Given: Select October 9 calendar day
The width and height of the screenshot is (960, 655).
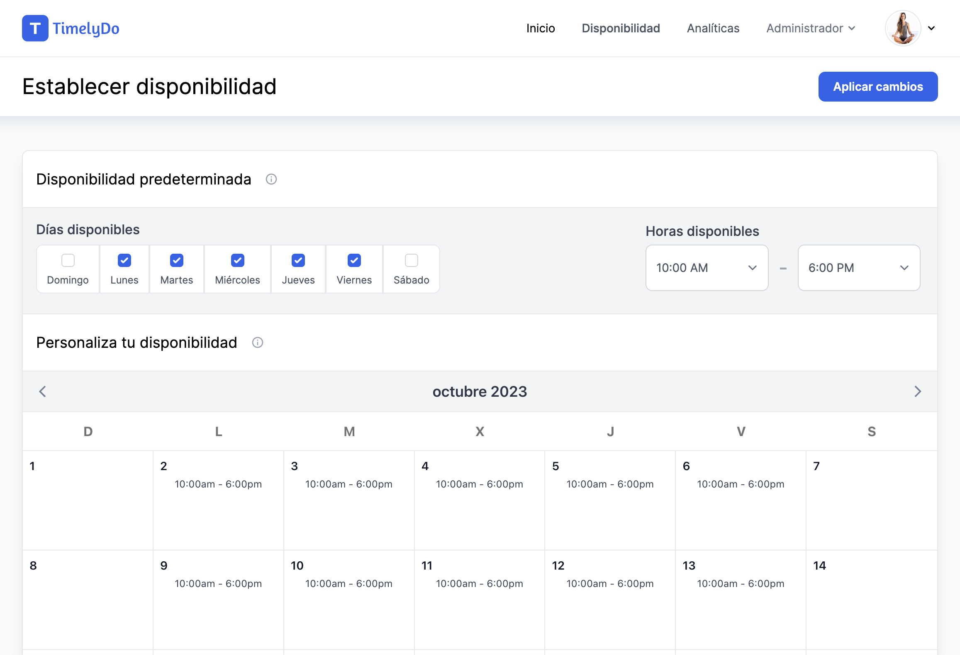Looking at the screenshot, I should 219,600.
